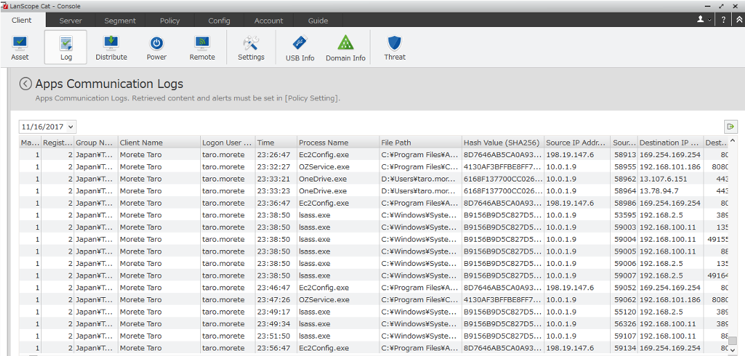Select the Remote control icon
745x356 pixels.
[x=202, y=48]
